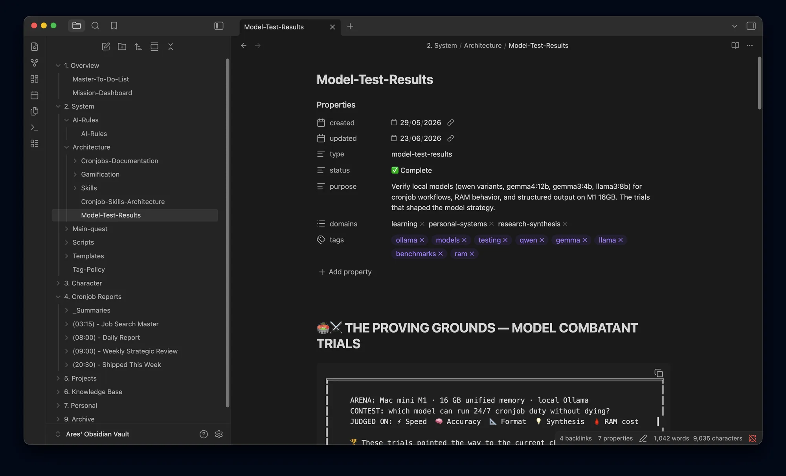Switch to reading view book icon
Viewport: 786px width, 476px height.
pos(735,46)
